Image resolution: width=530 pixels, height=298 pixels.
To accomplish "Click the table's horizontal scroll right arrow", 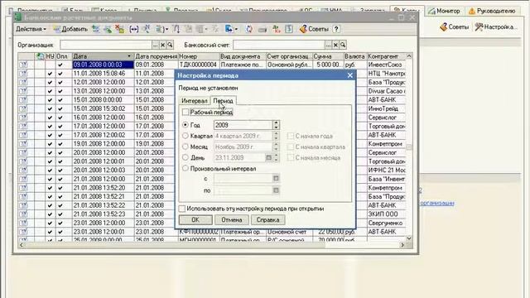I will 402,245.
